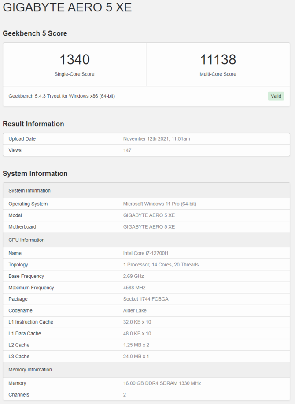The image size is (295, 404).
Task: Select the 48.0 KB x 10 value
Action: 137,334
